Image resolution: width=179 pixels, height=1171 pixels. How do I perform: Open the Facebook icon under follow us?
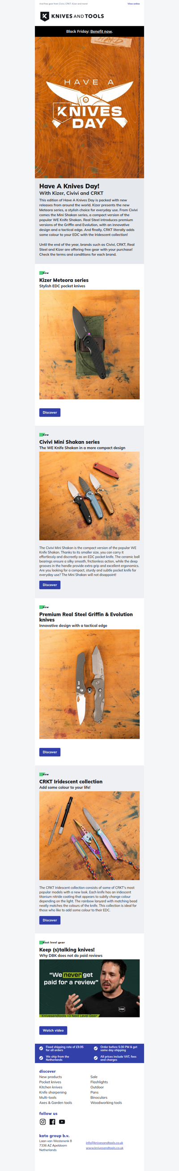click(x=52, y=1122)
